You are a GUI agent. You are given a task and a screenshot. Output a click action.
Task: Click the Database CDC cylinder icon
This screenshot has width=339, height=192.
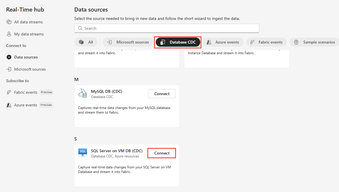(x=163, y=42)
